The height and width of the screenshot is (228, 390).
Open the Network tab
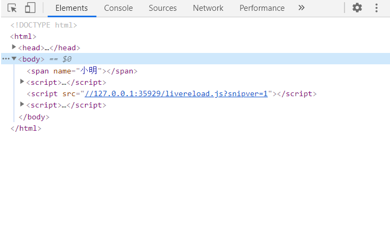point(208,8)
